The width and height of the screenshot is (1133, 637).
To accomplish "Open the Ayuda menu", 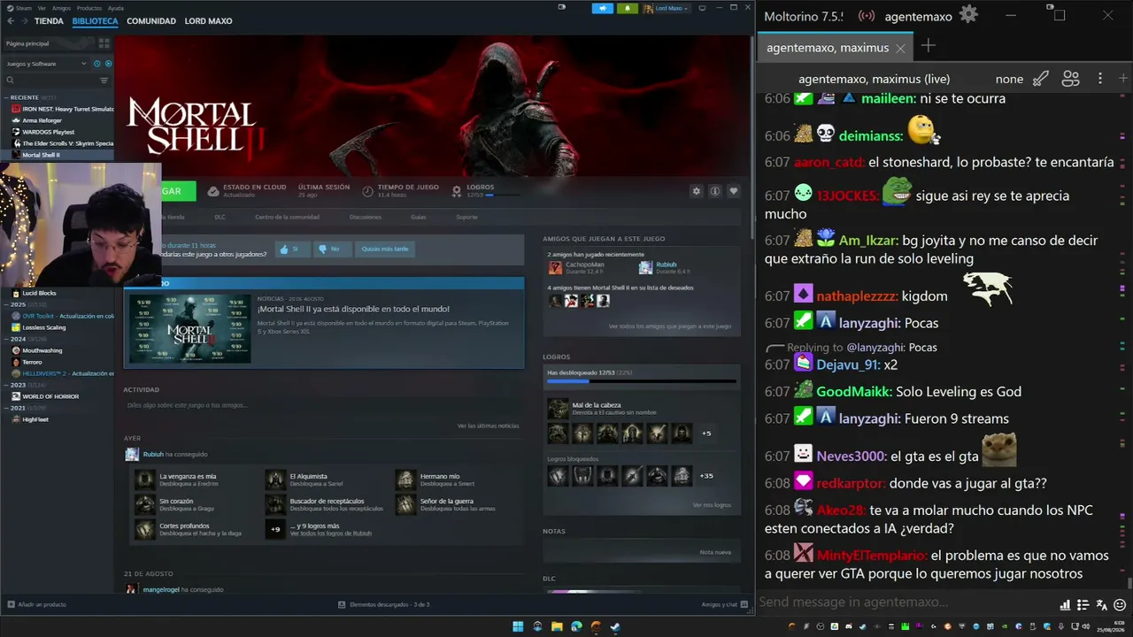I will click(x=116, y=8).
